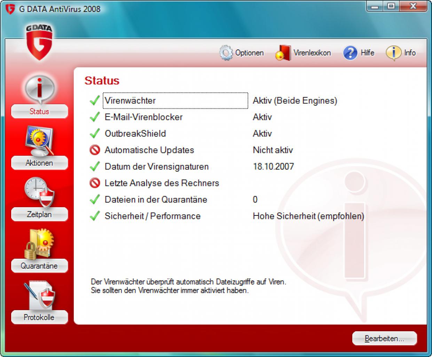The image size is (432, 357).
Task: Click checkmark beside Datum der Virensignaturen
Action: tap(95, 166)
